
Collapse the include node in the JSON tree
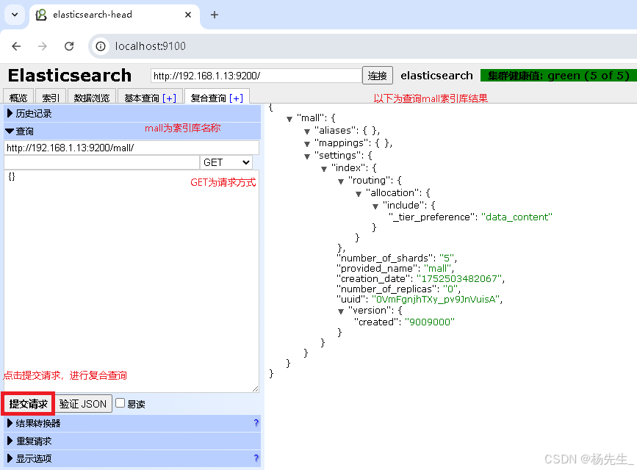pos(375,205)
